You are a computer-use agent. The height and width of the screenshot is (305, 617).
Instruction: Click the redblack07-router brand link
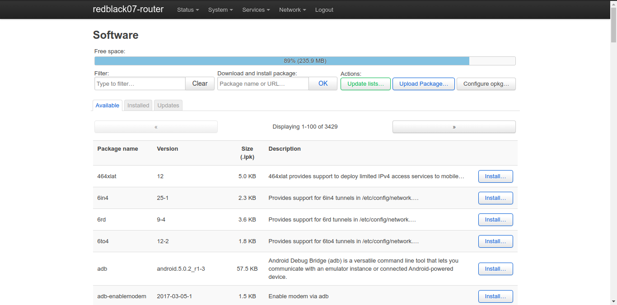coord(128,9)
